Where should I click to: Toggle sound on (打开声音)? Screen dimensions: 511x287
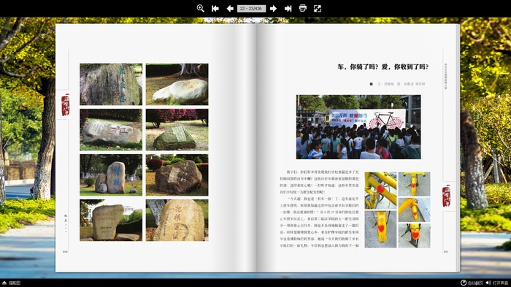(x=497, y=283)
